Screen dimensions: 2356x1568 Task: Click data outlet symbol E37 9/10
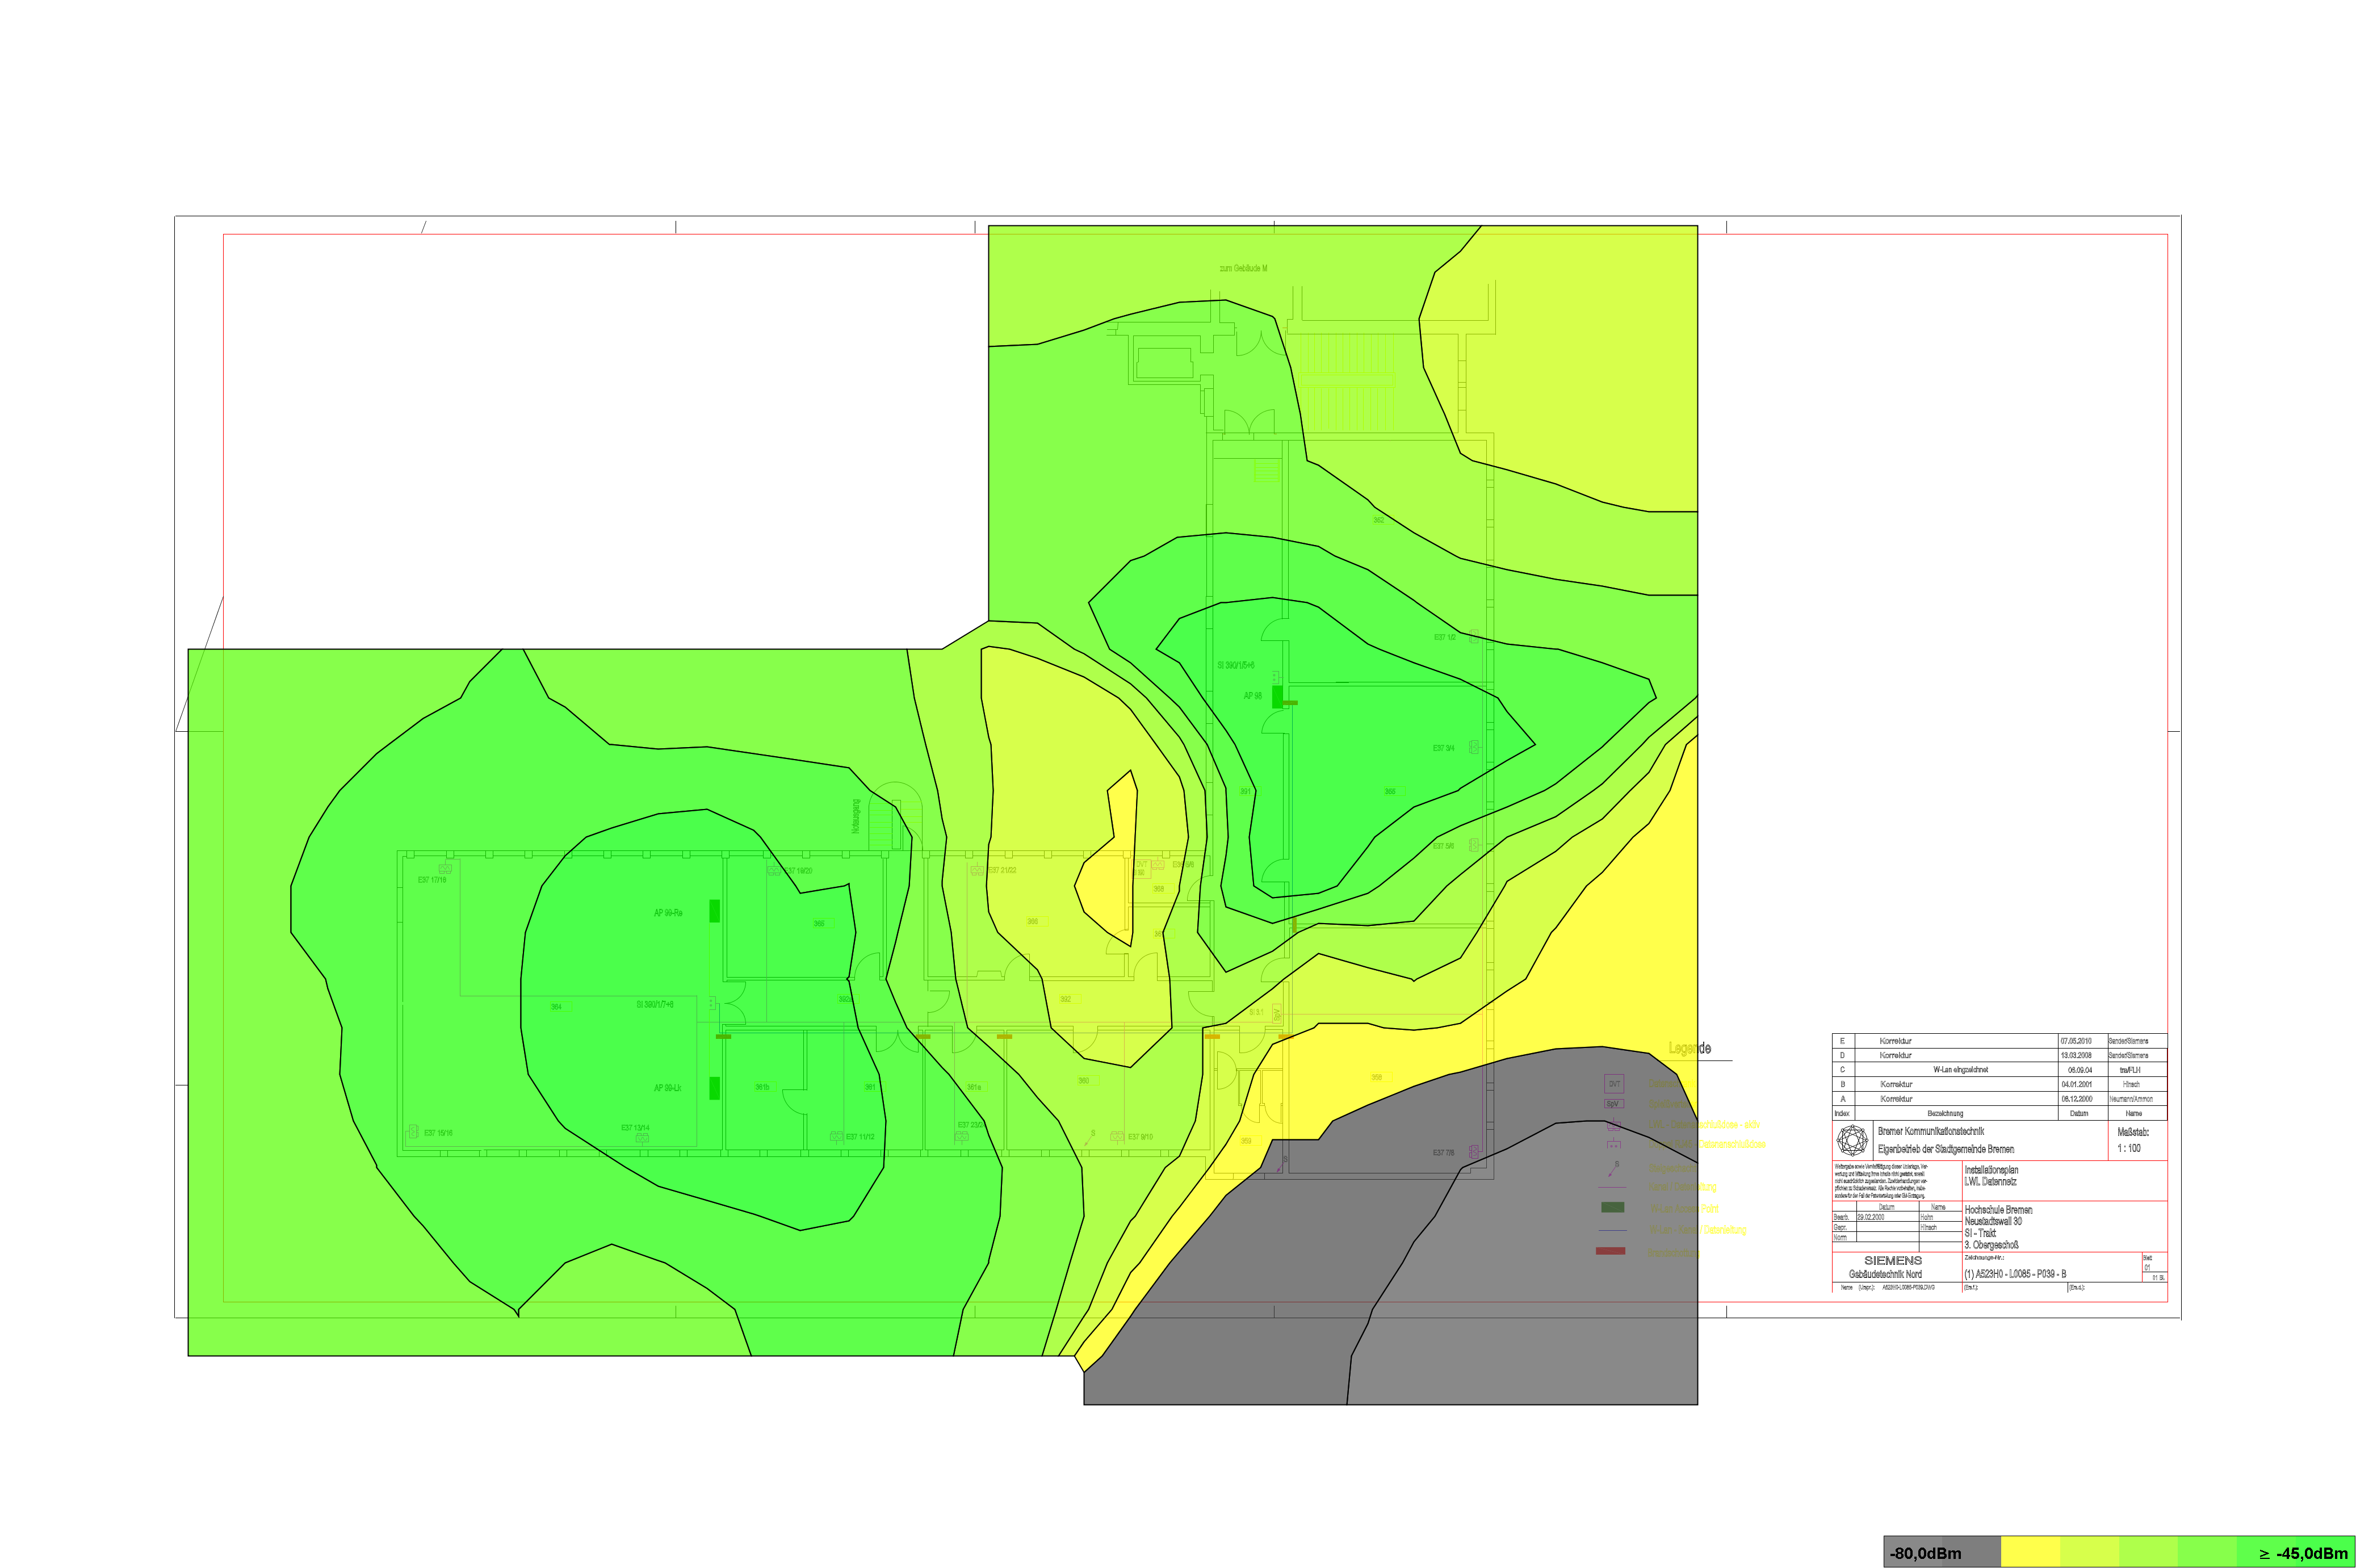[x=1117, y=1137]
